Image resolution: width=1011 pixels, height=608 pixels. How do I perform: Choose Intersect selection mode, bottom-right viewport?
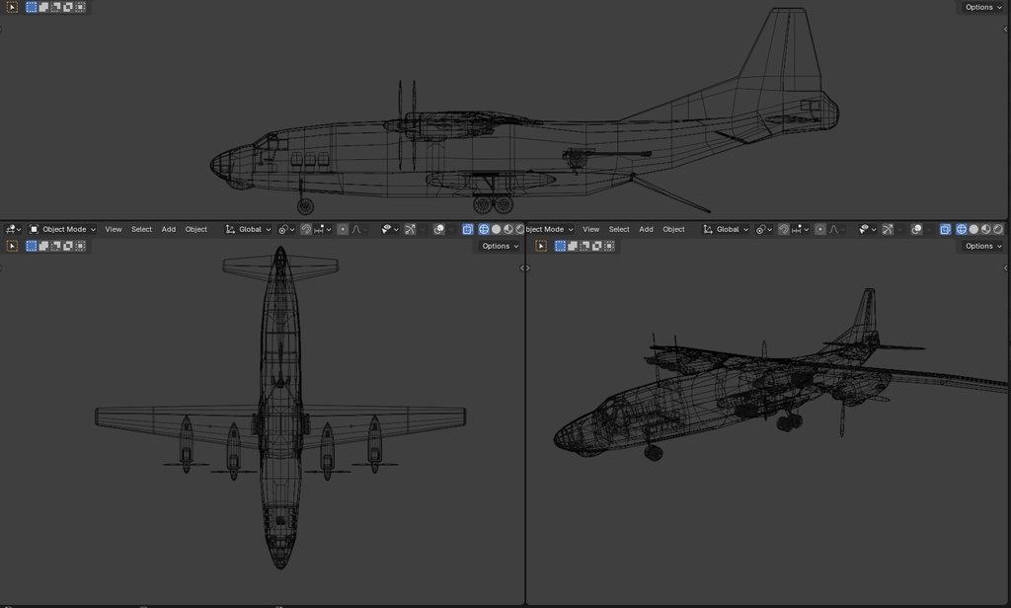tap(609, 246)
